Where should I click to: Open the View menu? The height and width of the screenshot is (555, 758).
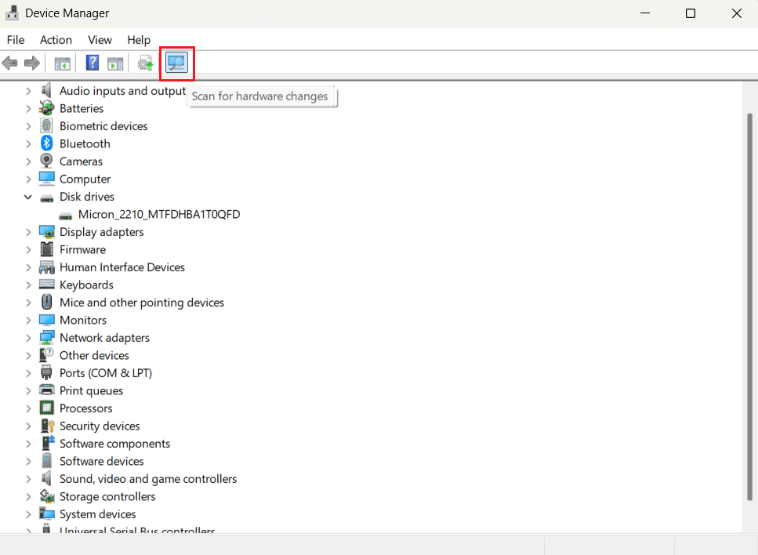(x=100, y=40)
